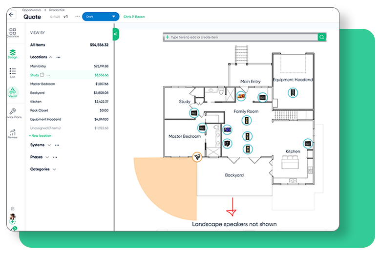Viewport: 381px width, 257px height.
Task: Open the Systems more options menu
Action: 57,145
